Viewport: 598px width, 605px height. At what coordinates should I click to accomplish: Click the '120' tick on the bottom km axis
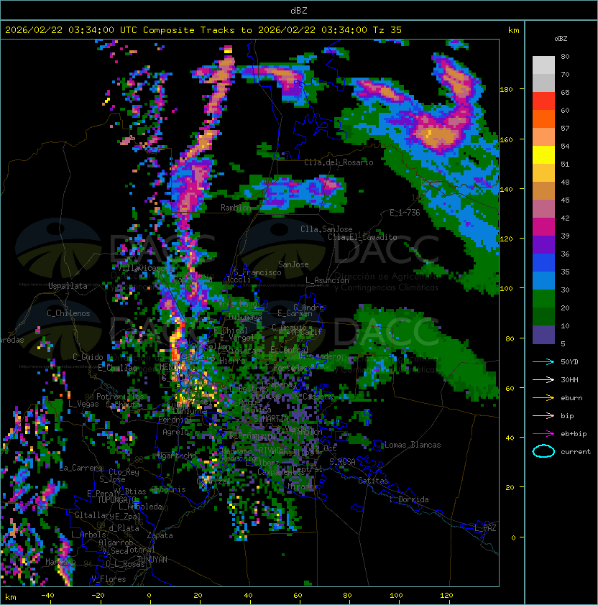tap(446, 596)
